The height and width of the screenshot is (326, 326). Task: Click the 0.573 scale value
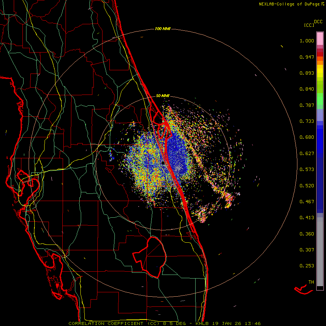pyautogui.click(x=307, y=170)
